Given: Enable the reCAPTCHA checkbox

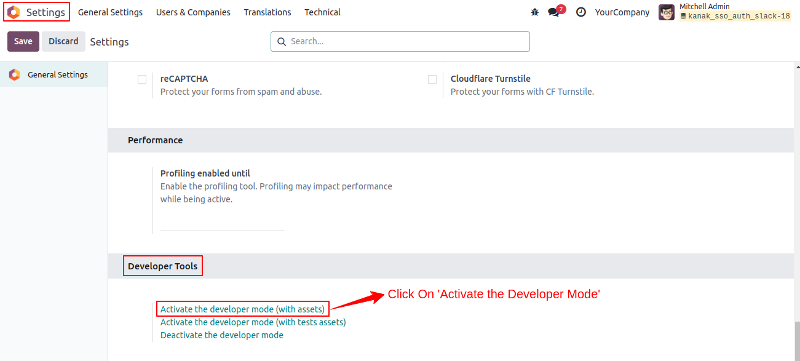Looking at the screenshot, I should [x=142, y=79].
